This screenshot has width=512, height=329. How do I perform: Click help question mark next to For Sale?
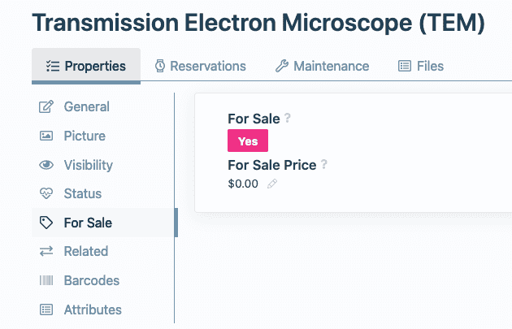[x=288, y=118]
